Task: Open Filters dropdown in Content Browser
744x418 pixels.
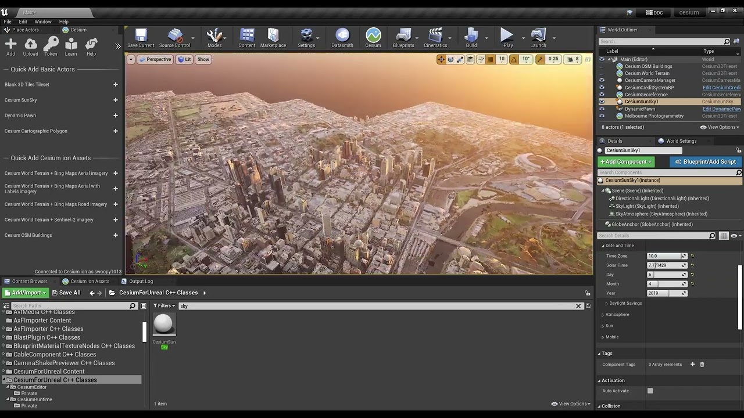Action: pyautogui.click(x=164, y=306)
